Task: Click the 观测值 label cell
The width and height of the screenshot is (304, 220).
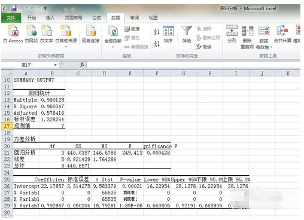Action: click(x=26, y=126)
